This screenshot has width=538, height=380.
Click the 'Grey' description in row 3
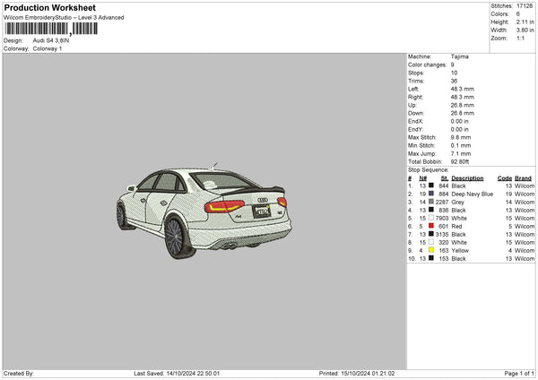[x=457, y=203]
